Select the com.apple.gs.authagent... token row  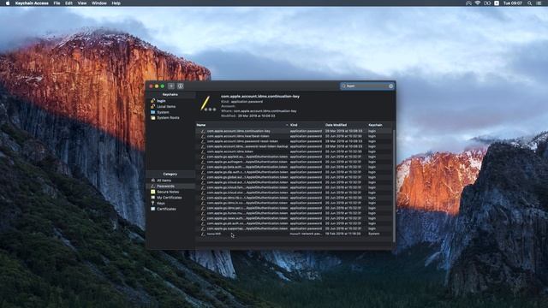pyautogui.click(x=294, y=162)
